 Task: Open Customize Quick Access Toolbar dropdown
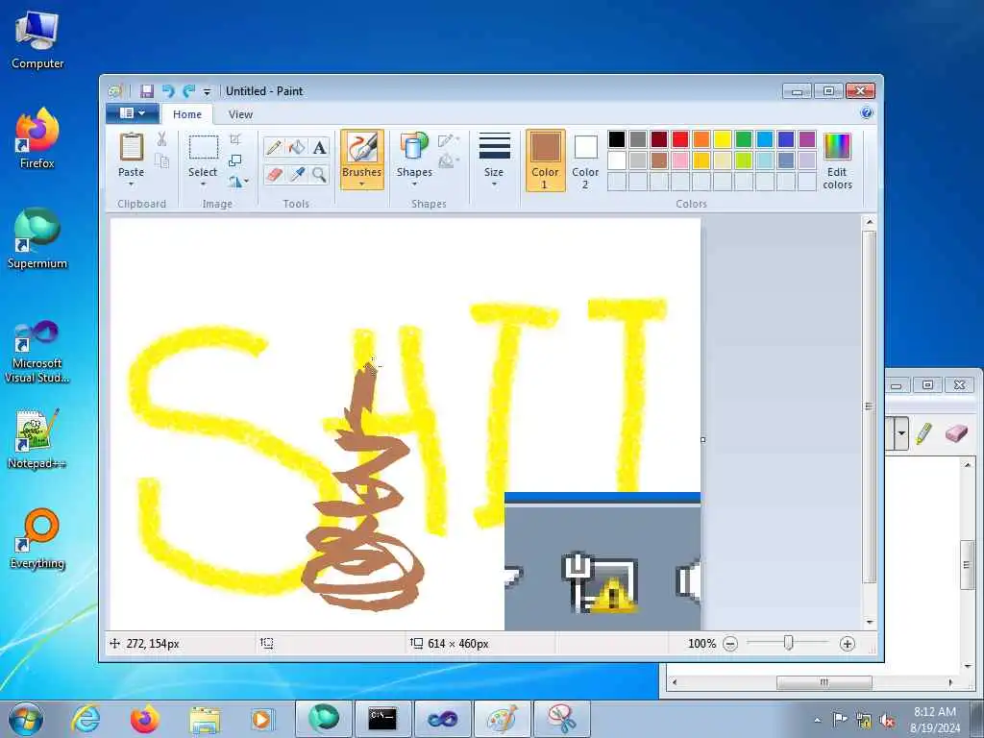(x=208, y=91)
